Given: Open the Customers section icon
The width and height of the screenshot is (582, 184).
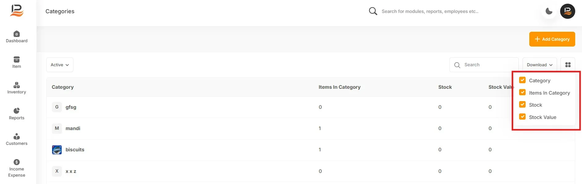Looking at the screenshot, I should 17,136.
